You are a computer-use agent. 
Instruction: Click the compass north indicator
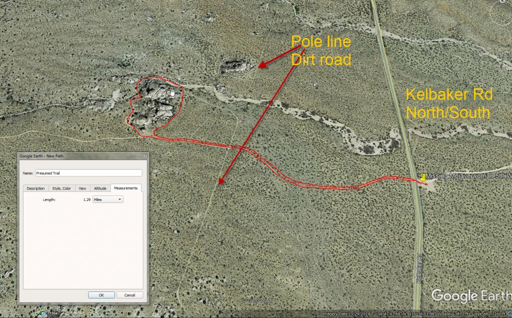click(502, 1)
